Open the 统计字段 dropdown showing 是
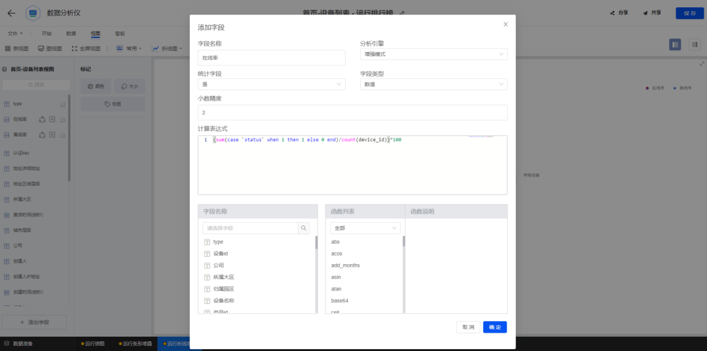This screenshot has height=351, width=707. pos(272,84)
